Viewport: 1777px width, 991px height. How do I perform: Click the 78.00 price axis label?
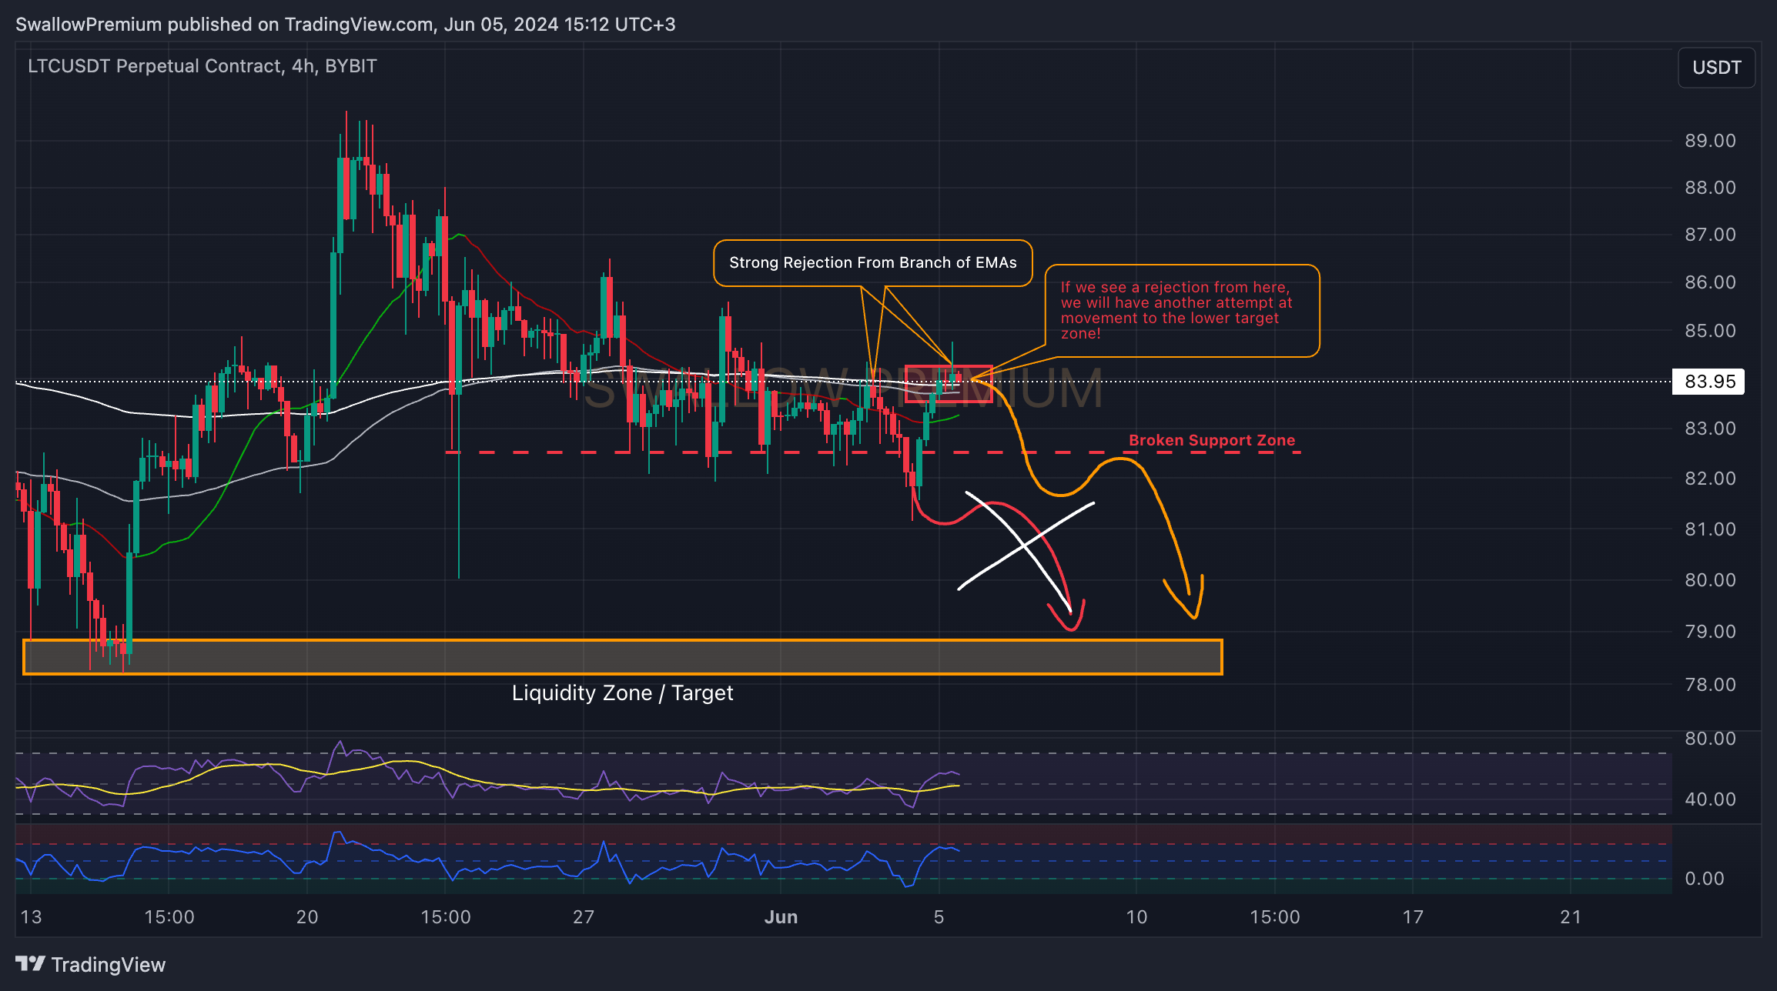point(1710,685)
